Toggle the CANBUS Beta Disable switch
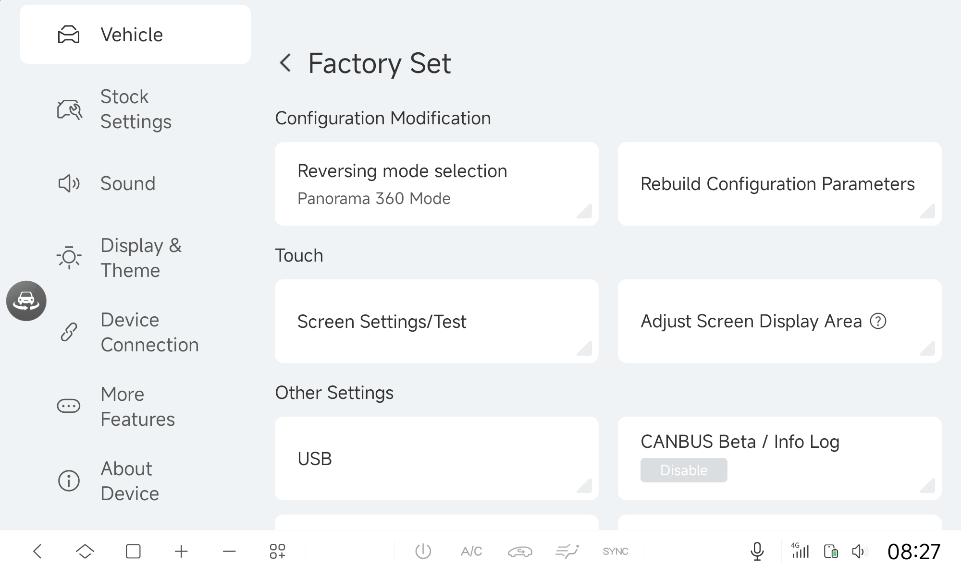 [x=683, y=470]
